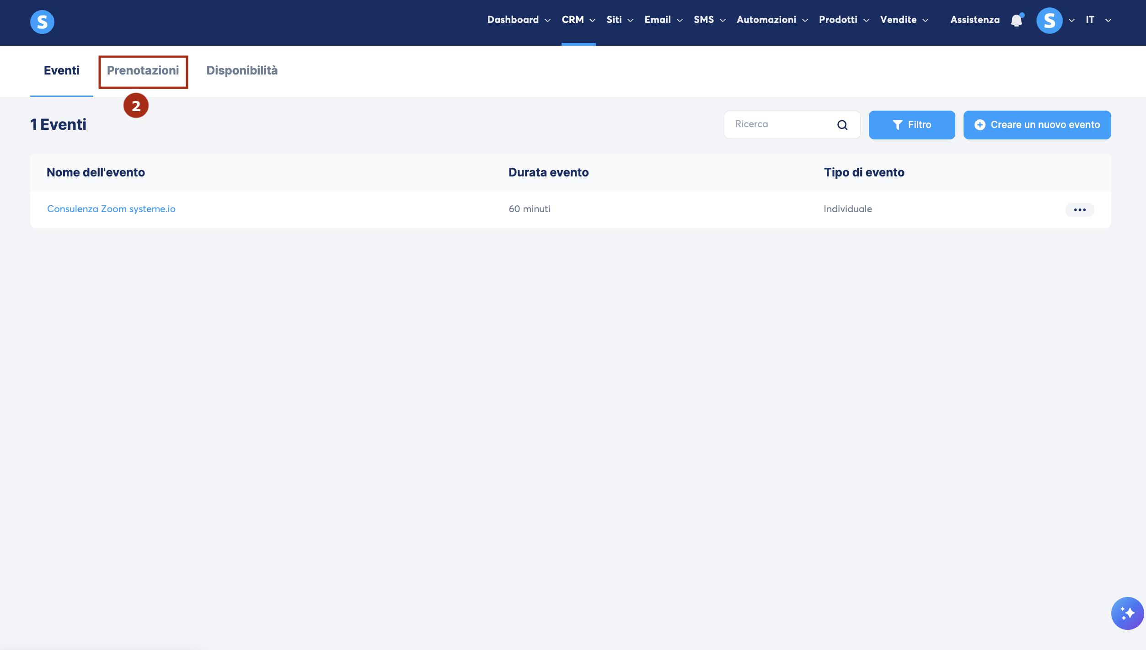Open the notifications bell

click(x=1017, y=20)
